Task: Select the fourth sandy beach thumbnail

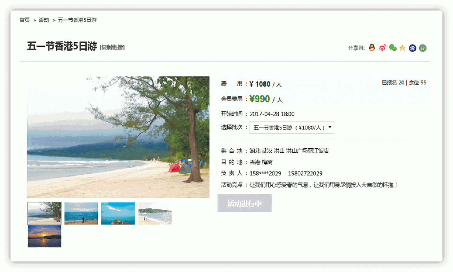Action: (x=155, y=213)
